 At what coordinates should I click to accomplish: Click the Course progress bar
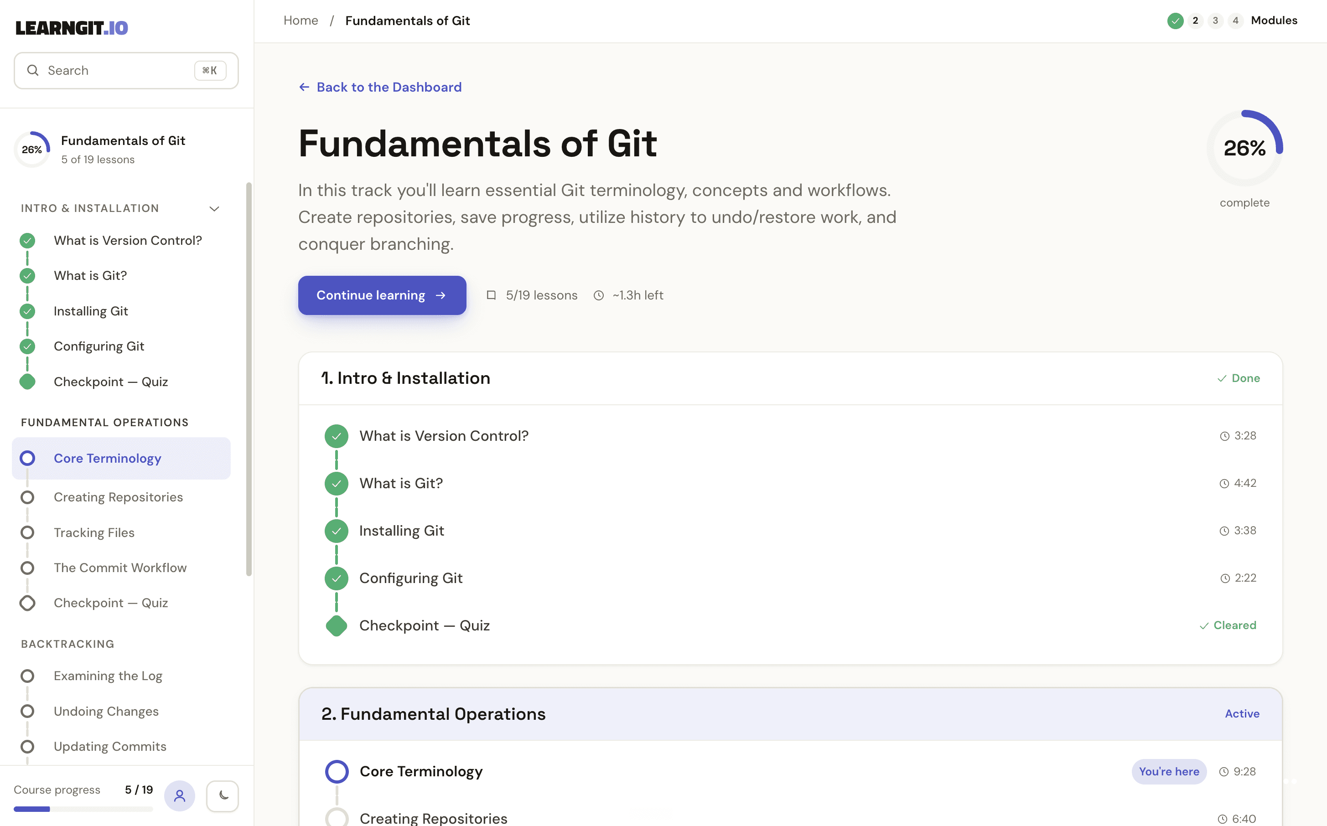coord(83,809)
